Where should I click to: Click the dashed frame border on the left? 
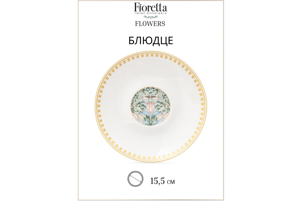tap(78, 100)
